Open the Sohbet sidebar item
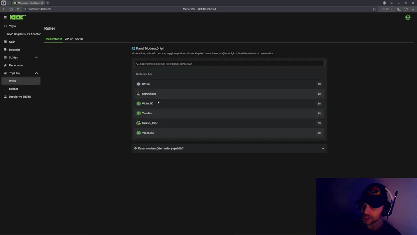The image size is (417, 235). click(13, 89)
